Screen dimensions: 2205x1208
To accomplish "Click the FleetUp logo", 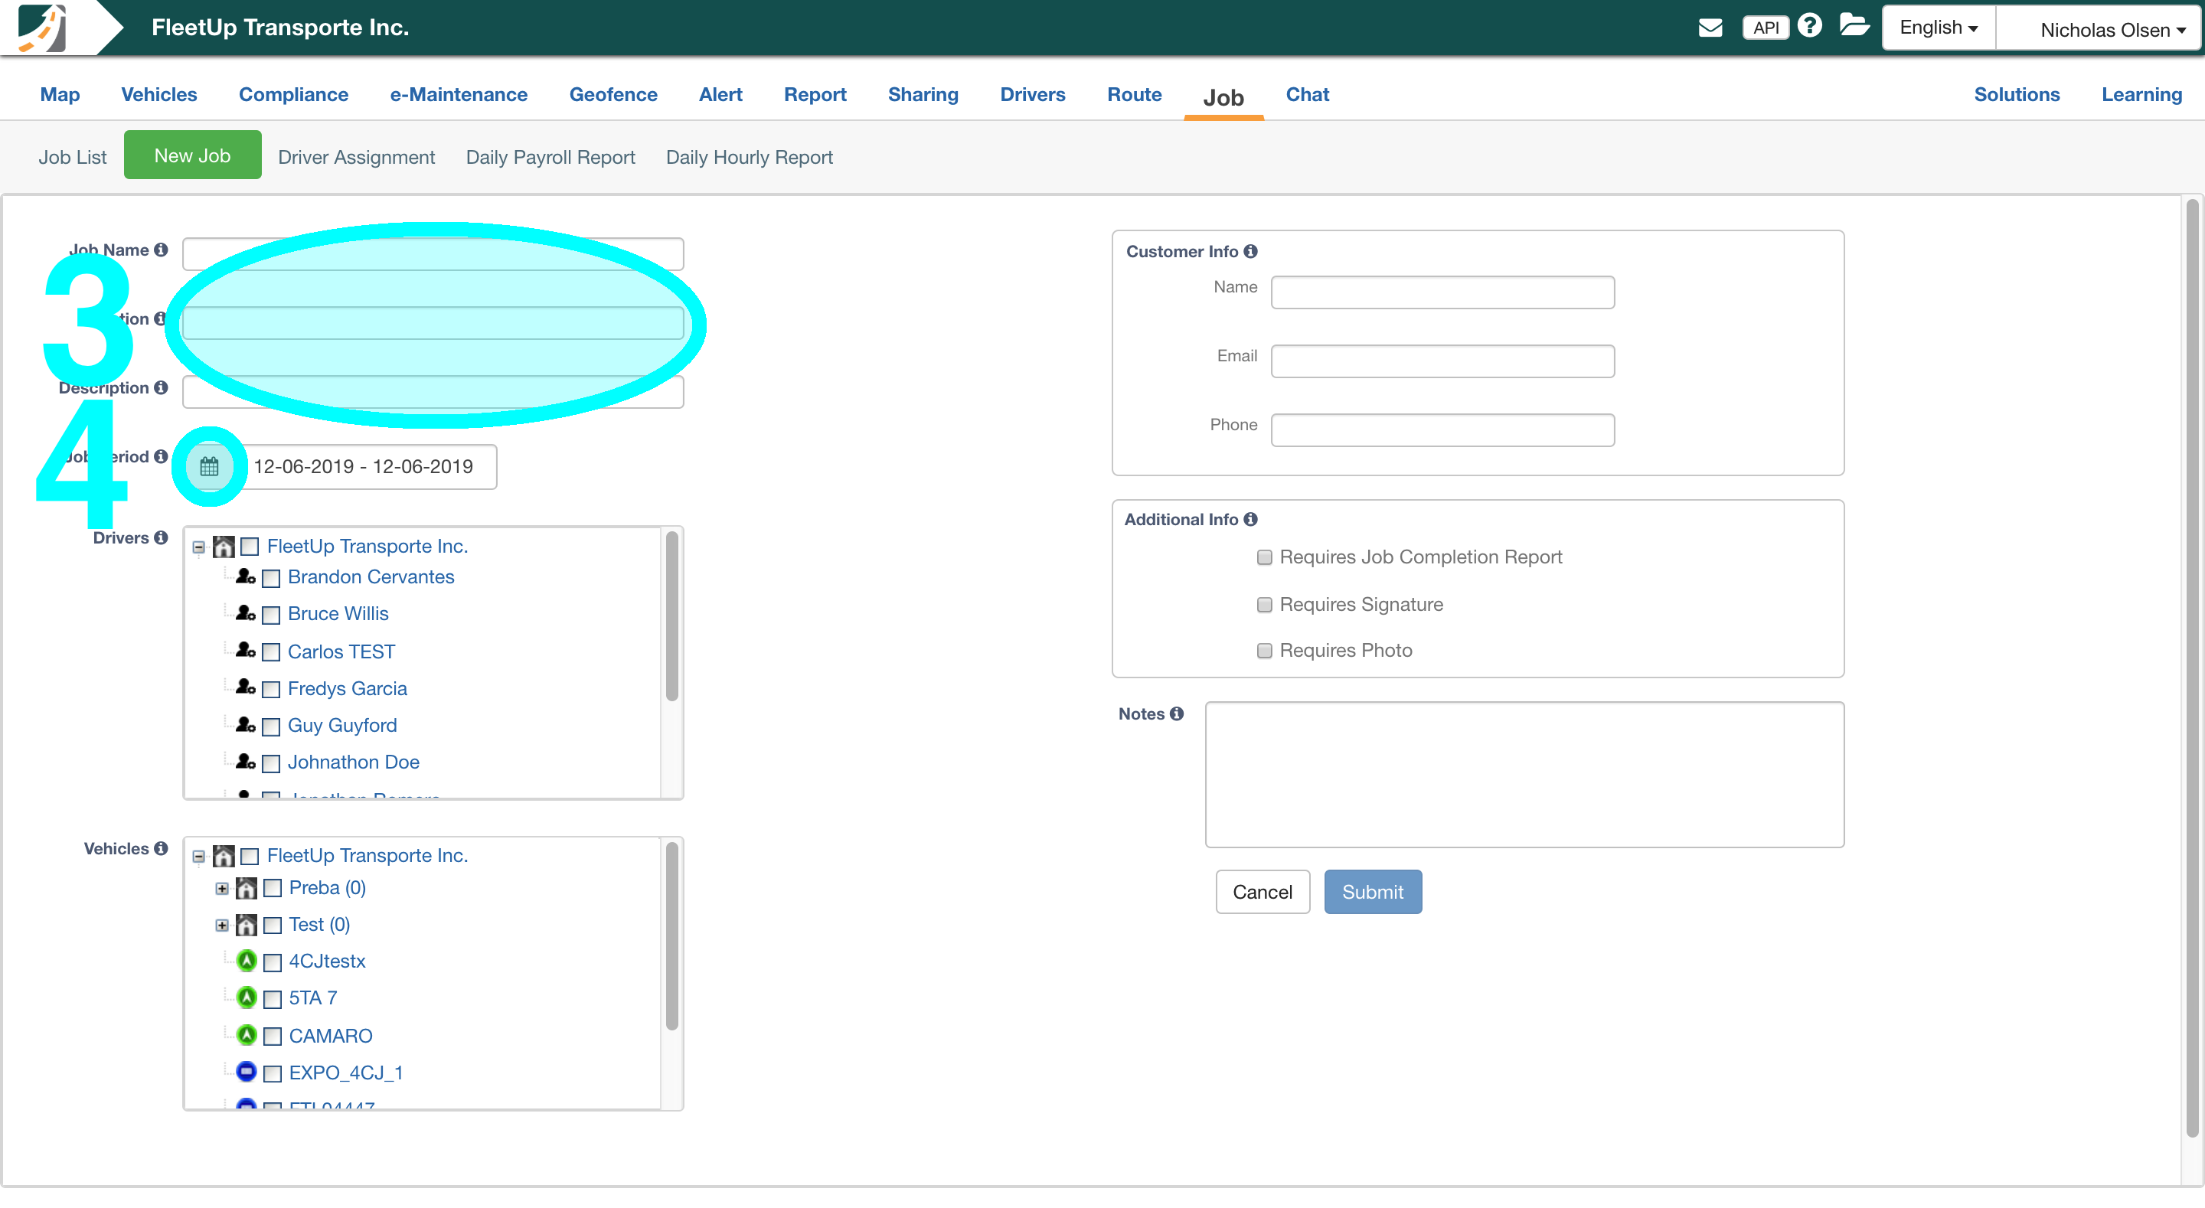I will 42,28.
